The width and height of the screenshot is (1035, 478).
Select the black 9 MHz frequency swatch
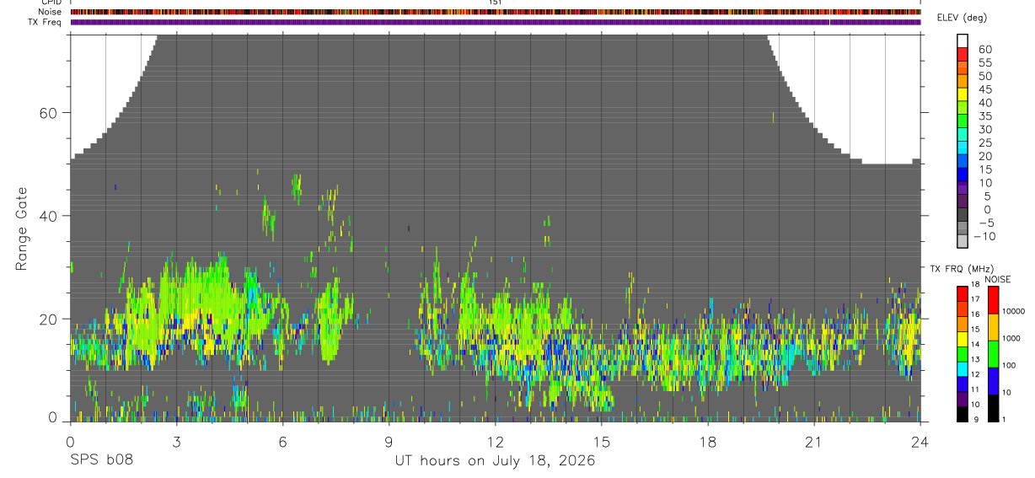(x=963, y=415)
